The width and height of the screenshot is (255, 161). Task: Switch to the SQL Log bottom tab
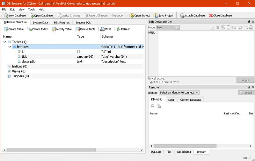(156, 152)
